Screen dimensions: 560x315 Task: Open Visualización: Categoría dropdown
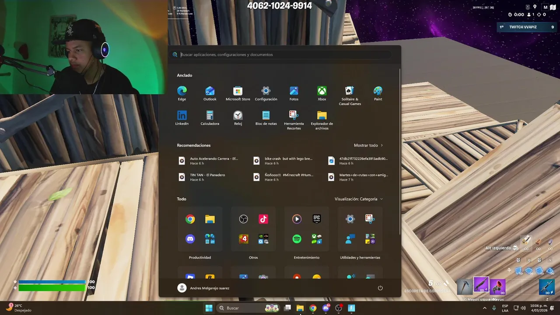pos(359,199)
